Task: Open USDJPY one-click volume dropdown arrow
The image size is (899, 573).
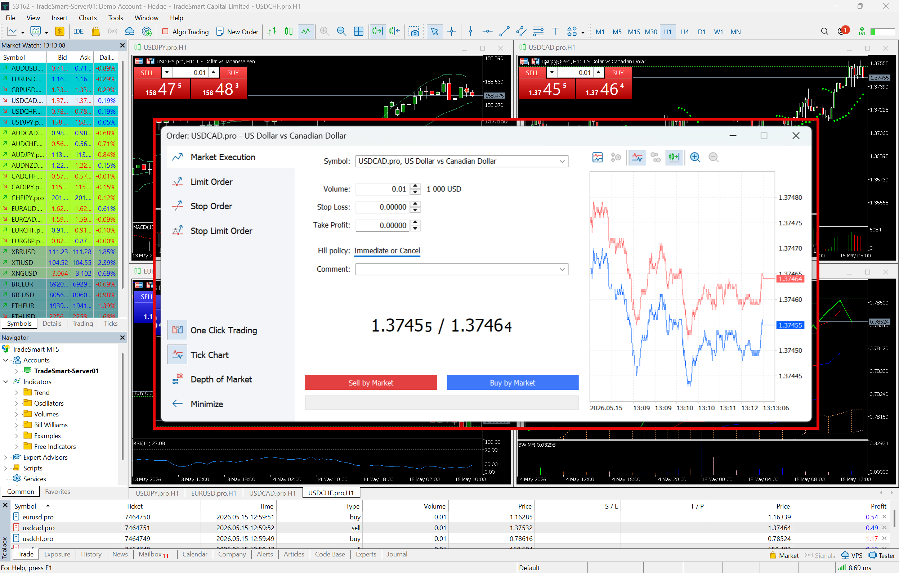Action: point(166,72)
